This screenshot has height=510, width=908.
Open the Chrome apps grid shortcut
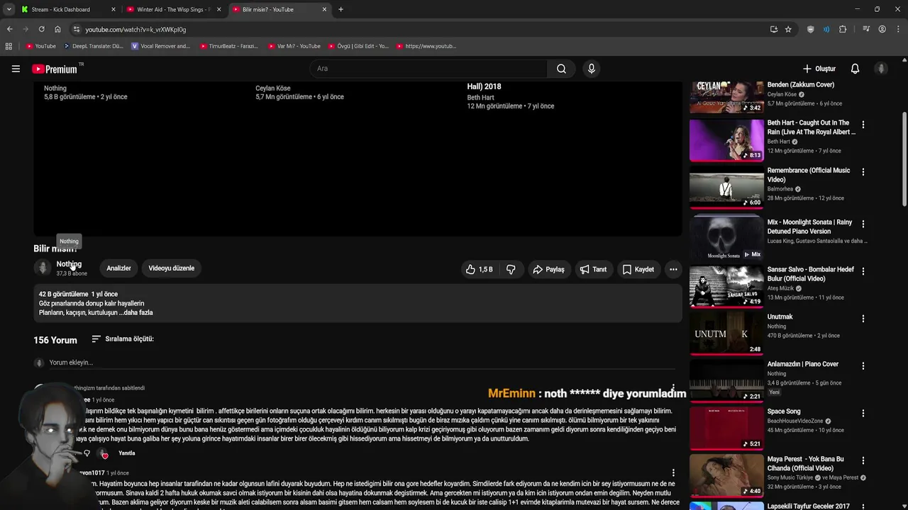pyautogui.click(x=9, y=46)
